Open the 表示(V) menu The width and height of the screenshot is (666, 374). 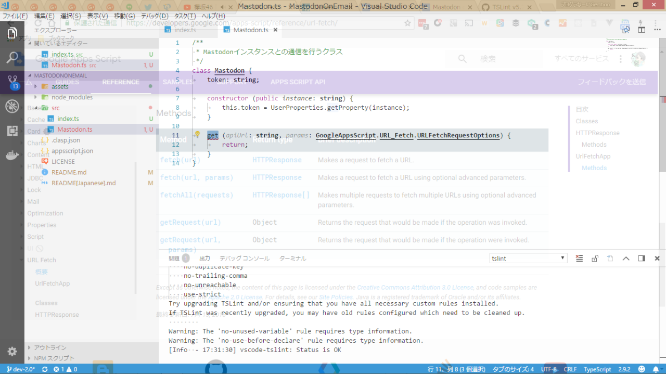coord(97,16)
